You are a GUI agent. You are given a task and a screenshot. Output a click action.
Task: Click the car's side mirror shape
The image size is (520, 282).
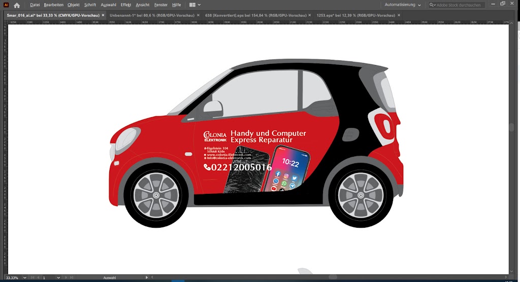[213, 108]
